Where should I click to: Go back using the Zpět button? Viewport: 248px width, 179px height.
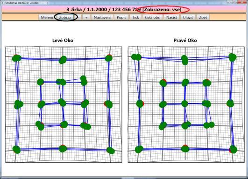(203, 17)
